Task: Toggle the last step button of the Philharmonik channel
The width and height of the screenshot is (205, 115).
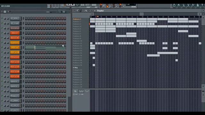Action: (x=65, y=57)
